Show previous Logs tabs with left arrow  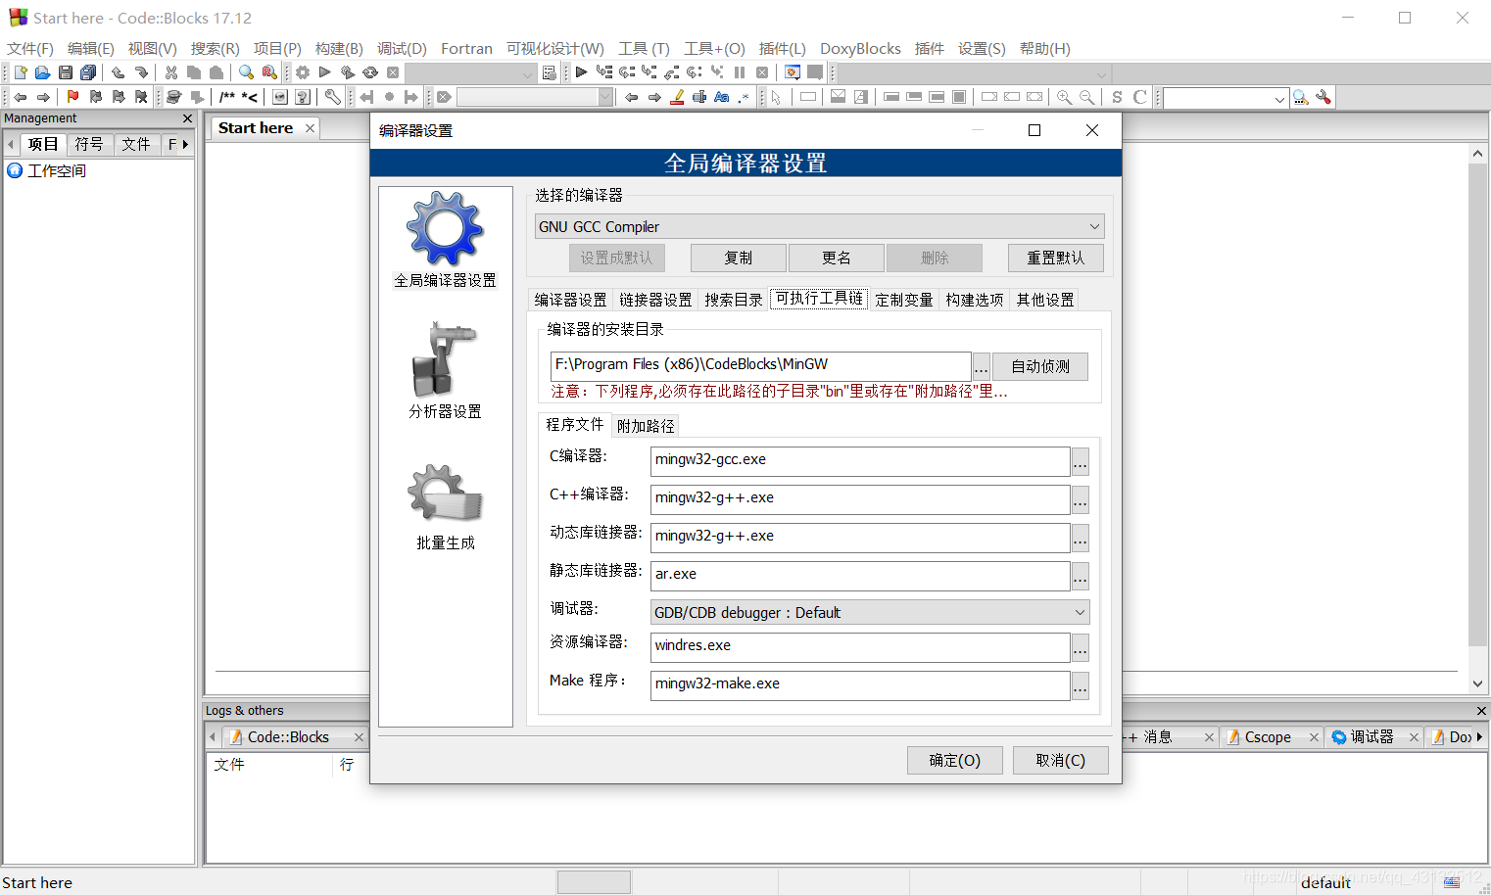213,736
